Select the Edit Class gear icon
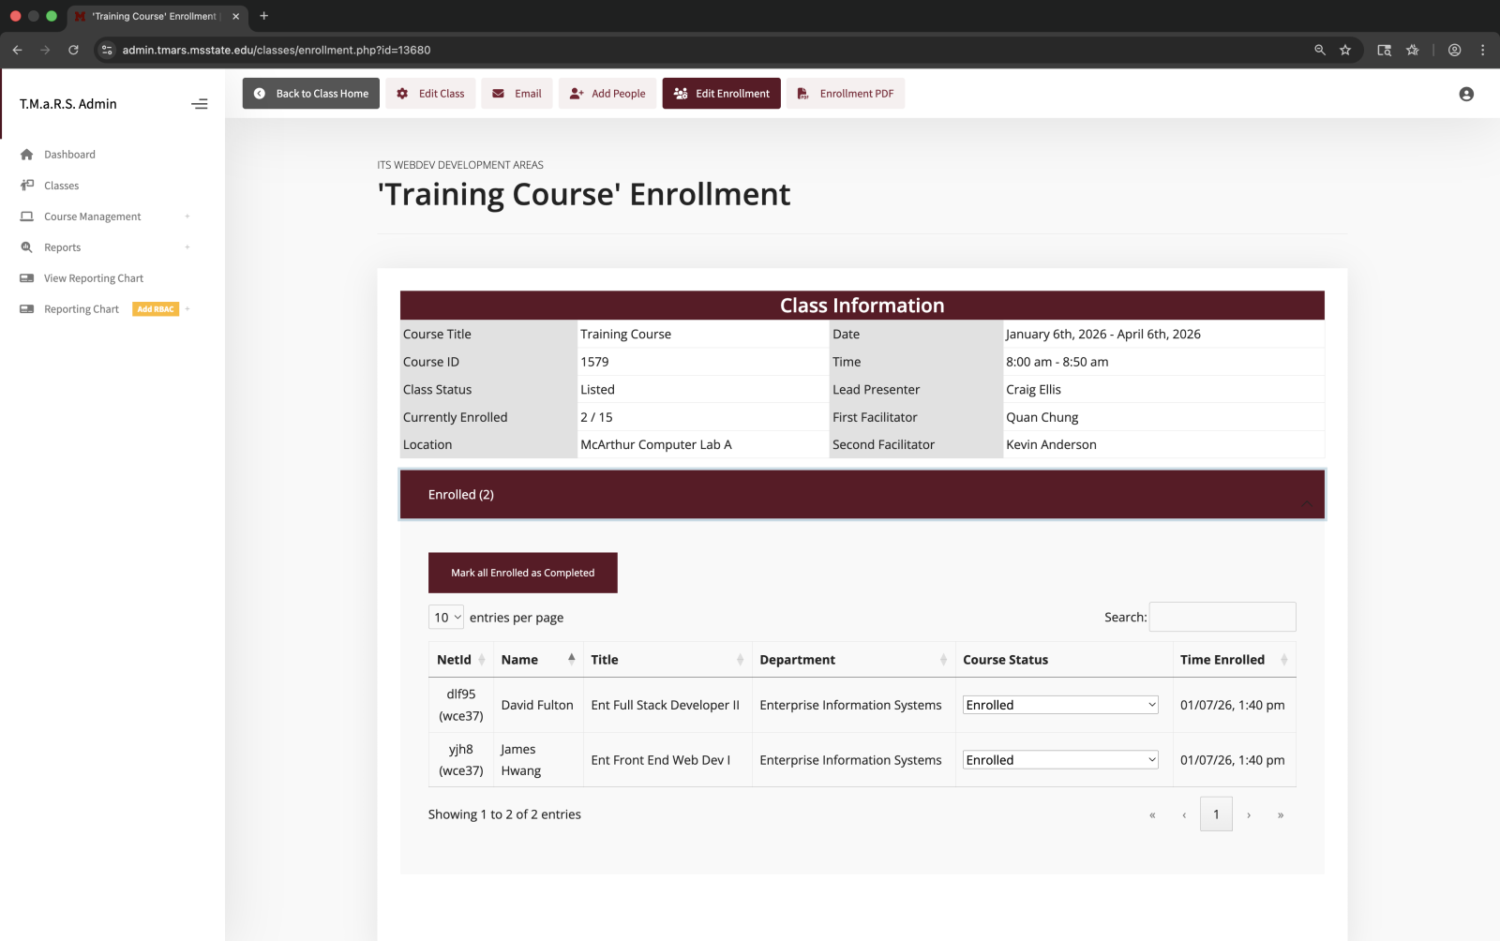The image size is (1500, 941). [x=401, y=93]
